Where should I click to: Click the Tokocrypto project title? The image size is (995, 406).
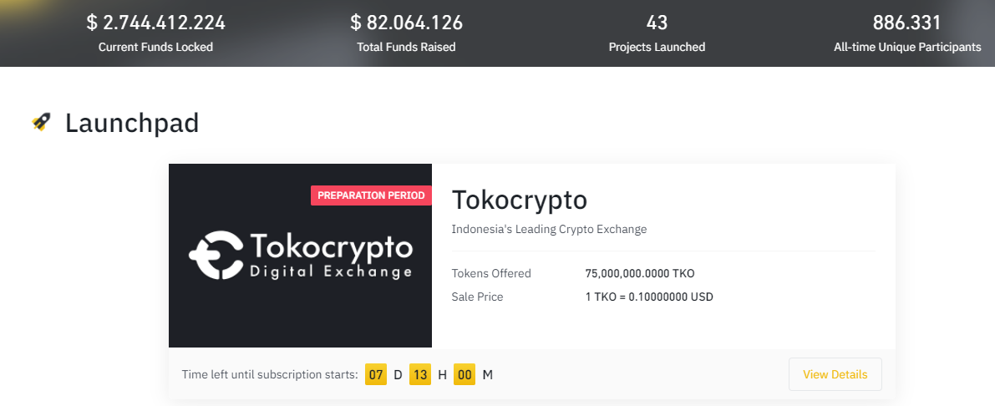[519, 200]
